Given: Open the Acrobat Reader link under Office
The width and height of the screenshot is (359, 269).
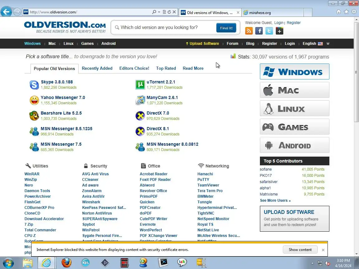Looking at the screenshot, I should (153, 174).
